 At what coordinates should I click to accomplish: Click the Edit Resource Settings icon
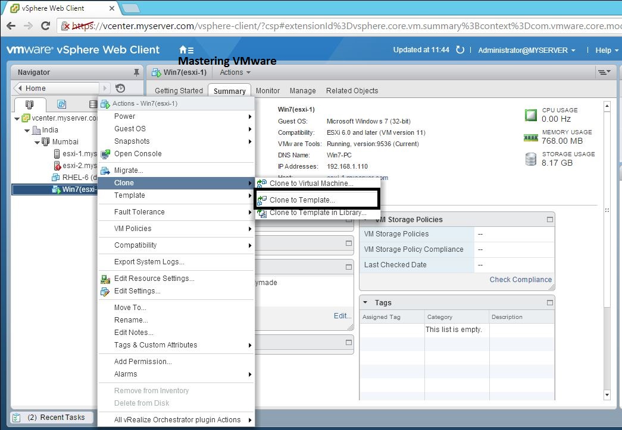[x=105, y=279]
